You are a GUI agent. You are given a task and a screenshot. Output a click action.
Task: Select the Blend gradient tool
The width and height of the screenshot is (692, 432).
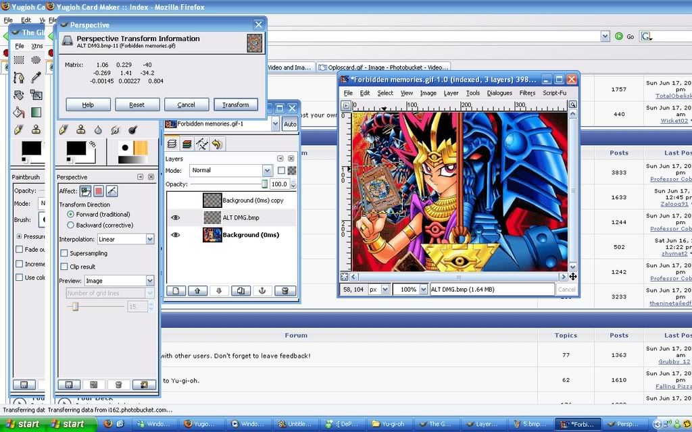(x=36, y=112)
